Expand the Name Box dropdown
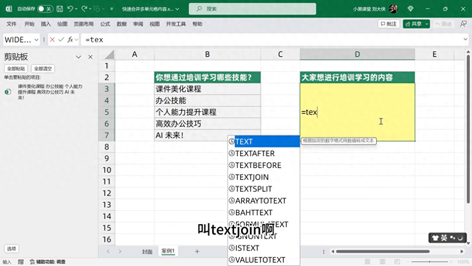The image size is (472, 266). tap(36, 40)
